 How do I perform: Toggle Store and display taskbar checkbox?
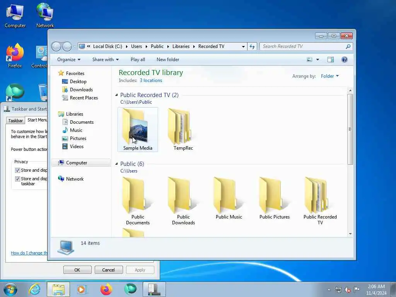(x=17, y=179)
